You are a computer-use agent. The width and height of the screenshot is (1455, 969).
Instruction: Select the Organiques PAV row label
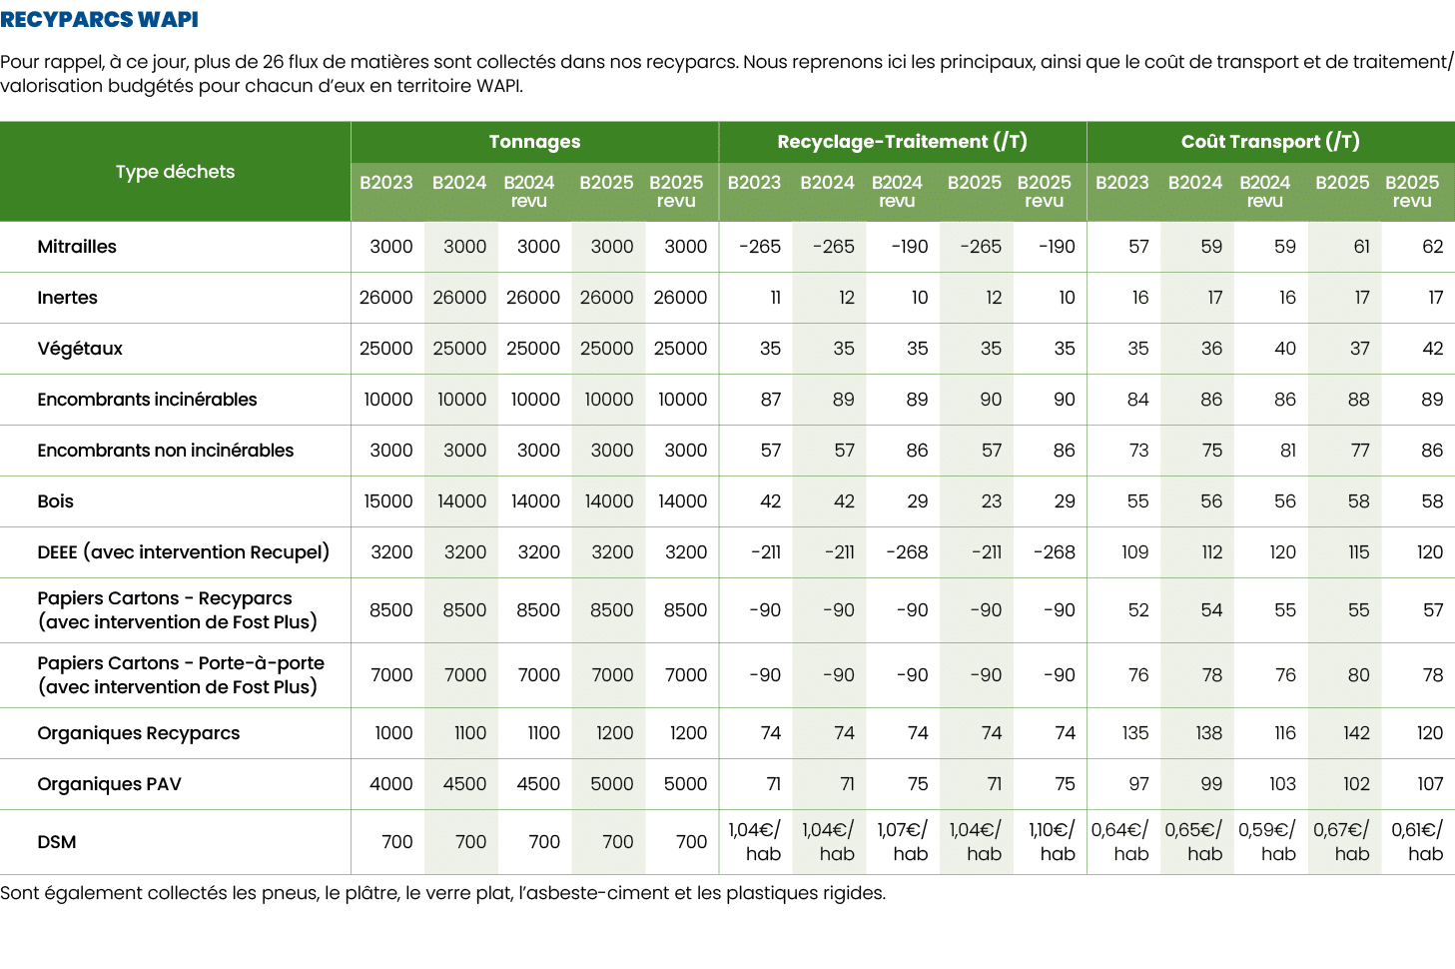pyautogui.click(x=109, y=784)
